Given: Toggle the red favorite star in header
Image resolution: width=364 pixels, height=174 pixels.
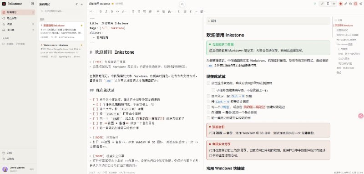Looking at the screenshot, I should [x=340, y=4].
